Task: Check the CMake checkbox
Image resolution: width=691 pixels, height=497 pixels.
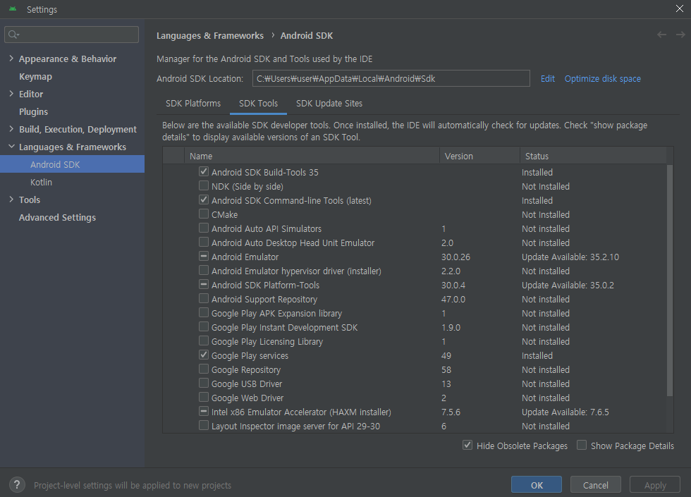Action: [204, 214]
